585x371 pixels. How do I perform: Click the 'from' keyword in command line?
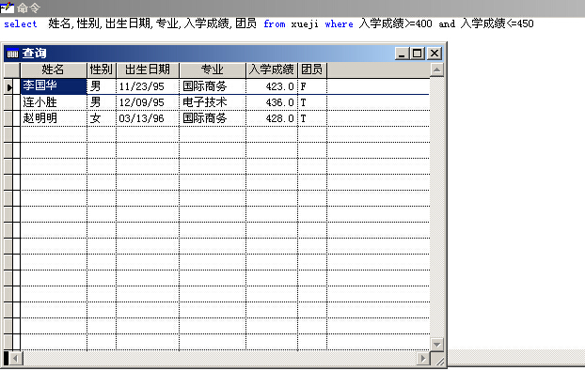click(x=275, y=24)
